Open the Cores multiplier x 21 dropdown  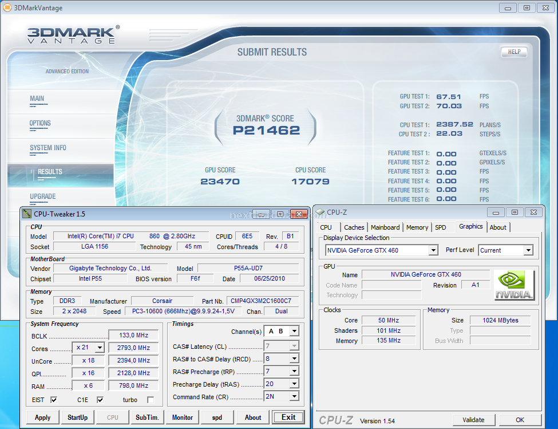tap(100, 348)
